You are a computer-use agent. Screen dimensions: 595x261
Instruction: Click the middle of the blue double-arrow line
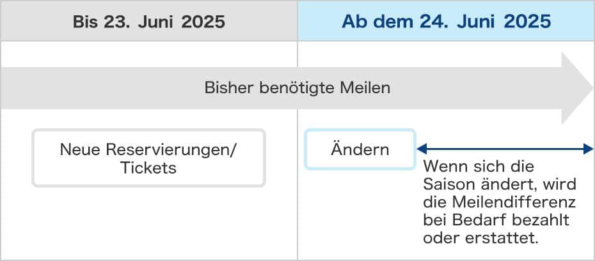(x=505, y=149)
